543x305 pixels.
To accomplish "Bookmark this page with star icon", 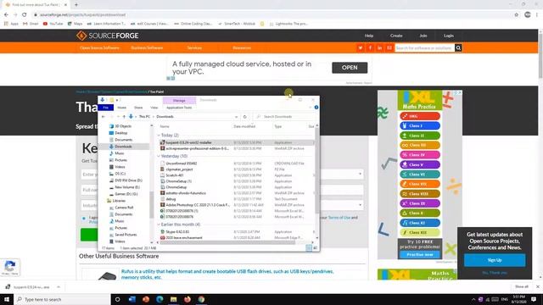I will tap(517, 15).
